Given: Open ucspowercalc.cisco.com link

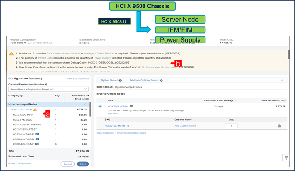Looking at the screenshot, I should click(x=159, y=67).
